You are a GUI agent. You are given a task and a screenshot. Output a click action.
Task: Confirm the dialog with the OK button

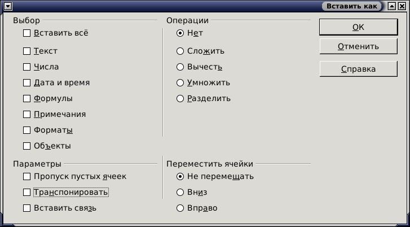(x=359, y=27)
